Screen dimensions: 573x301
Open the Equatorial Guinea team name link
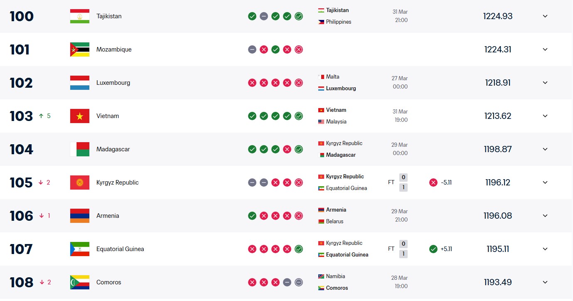tap(120, 249)
